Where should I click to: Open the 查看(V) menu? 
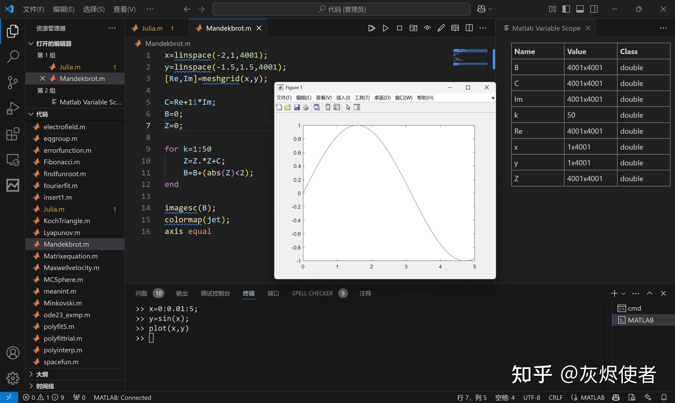pyautogui.click(x=124, y=9)
